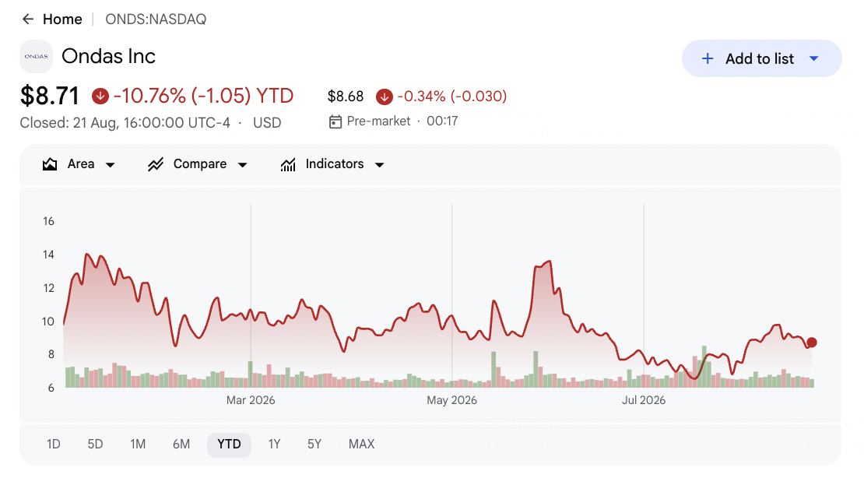Screen dimensions: 864x478
Task: Select the 6M time range
Action: pyautogui.click(x=181, y=445)
